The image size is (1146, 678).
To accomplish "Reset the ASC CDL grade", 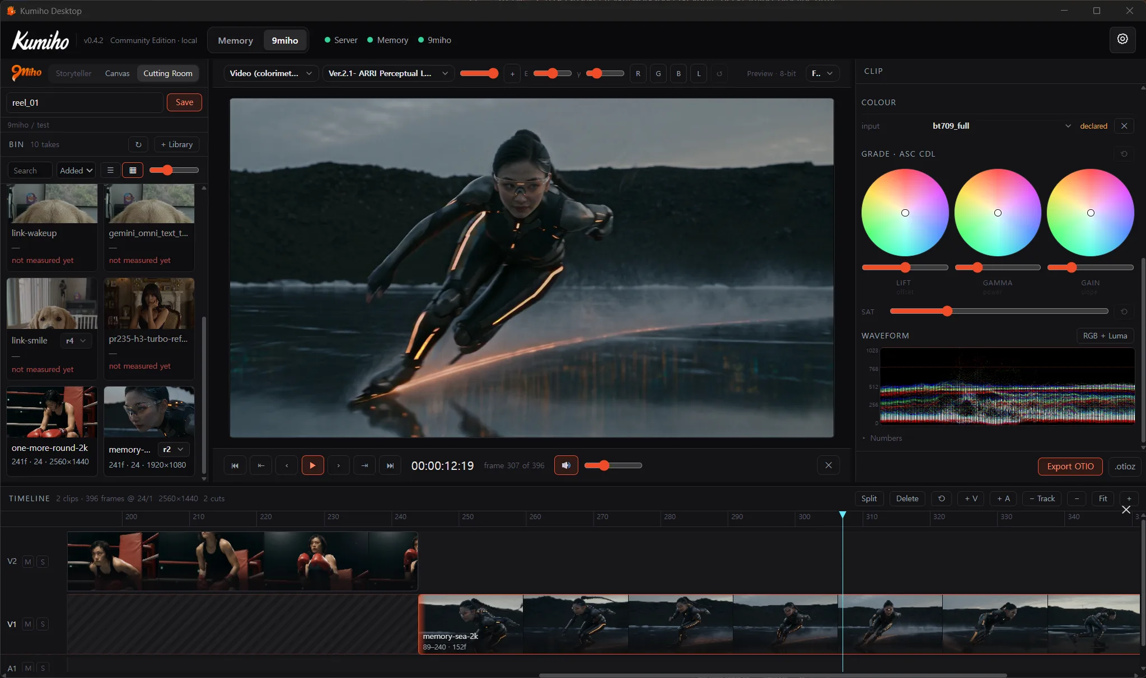I will coord(1124,154).
